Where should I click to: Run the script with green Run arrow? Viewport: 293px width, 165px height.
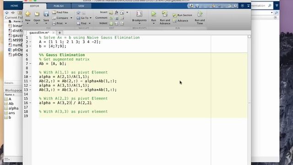(154, 14)
